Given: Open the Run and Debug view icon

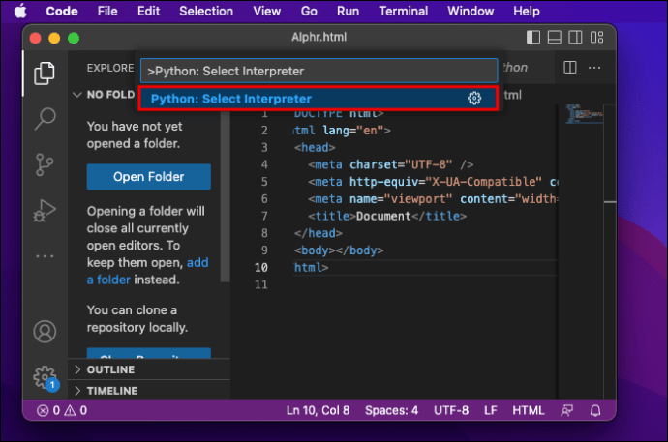Looking at the screenshot, I should coord(45,211).
